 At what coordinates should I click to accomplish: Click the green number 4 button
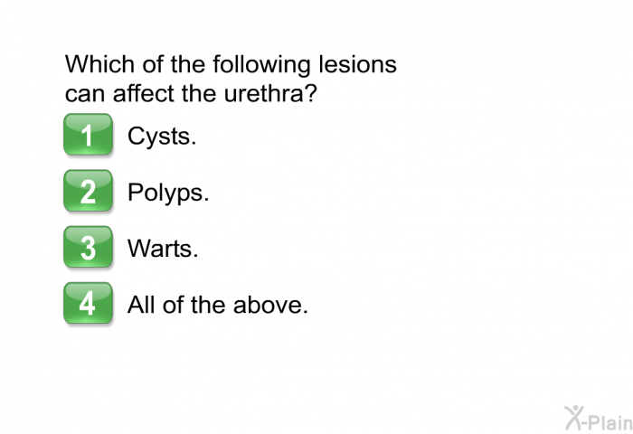tap(88, 303)
